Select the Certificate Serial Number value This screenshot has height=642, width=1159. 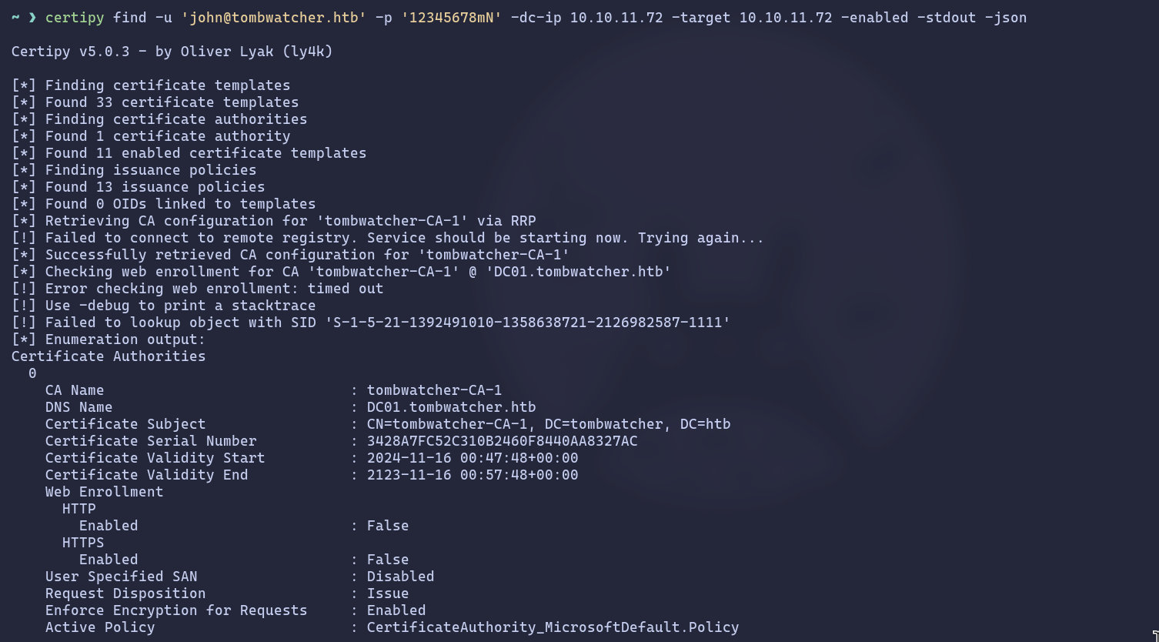(502, 441)
